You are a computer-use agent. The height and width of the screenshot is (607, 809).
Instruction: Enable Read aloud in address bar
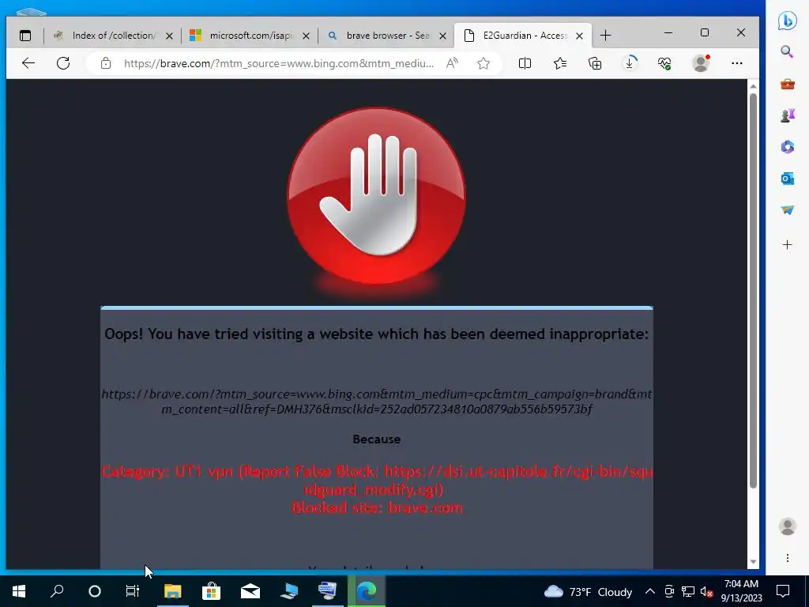point(453,63)
